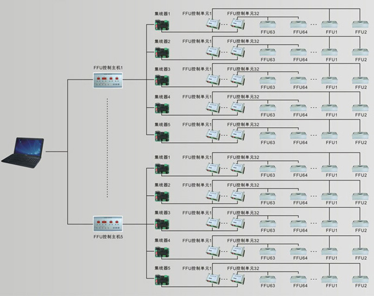Click FFU控制单元1 module in 主机5 集线器2 row
The width and height of the screenshot is (374, 296).
coord(213,195)
